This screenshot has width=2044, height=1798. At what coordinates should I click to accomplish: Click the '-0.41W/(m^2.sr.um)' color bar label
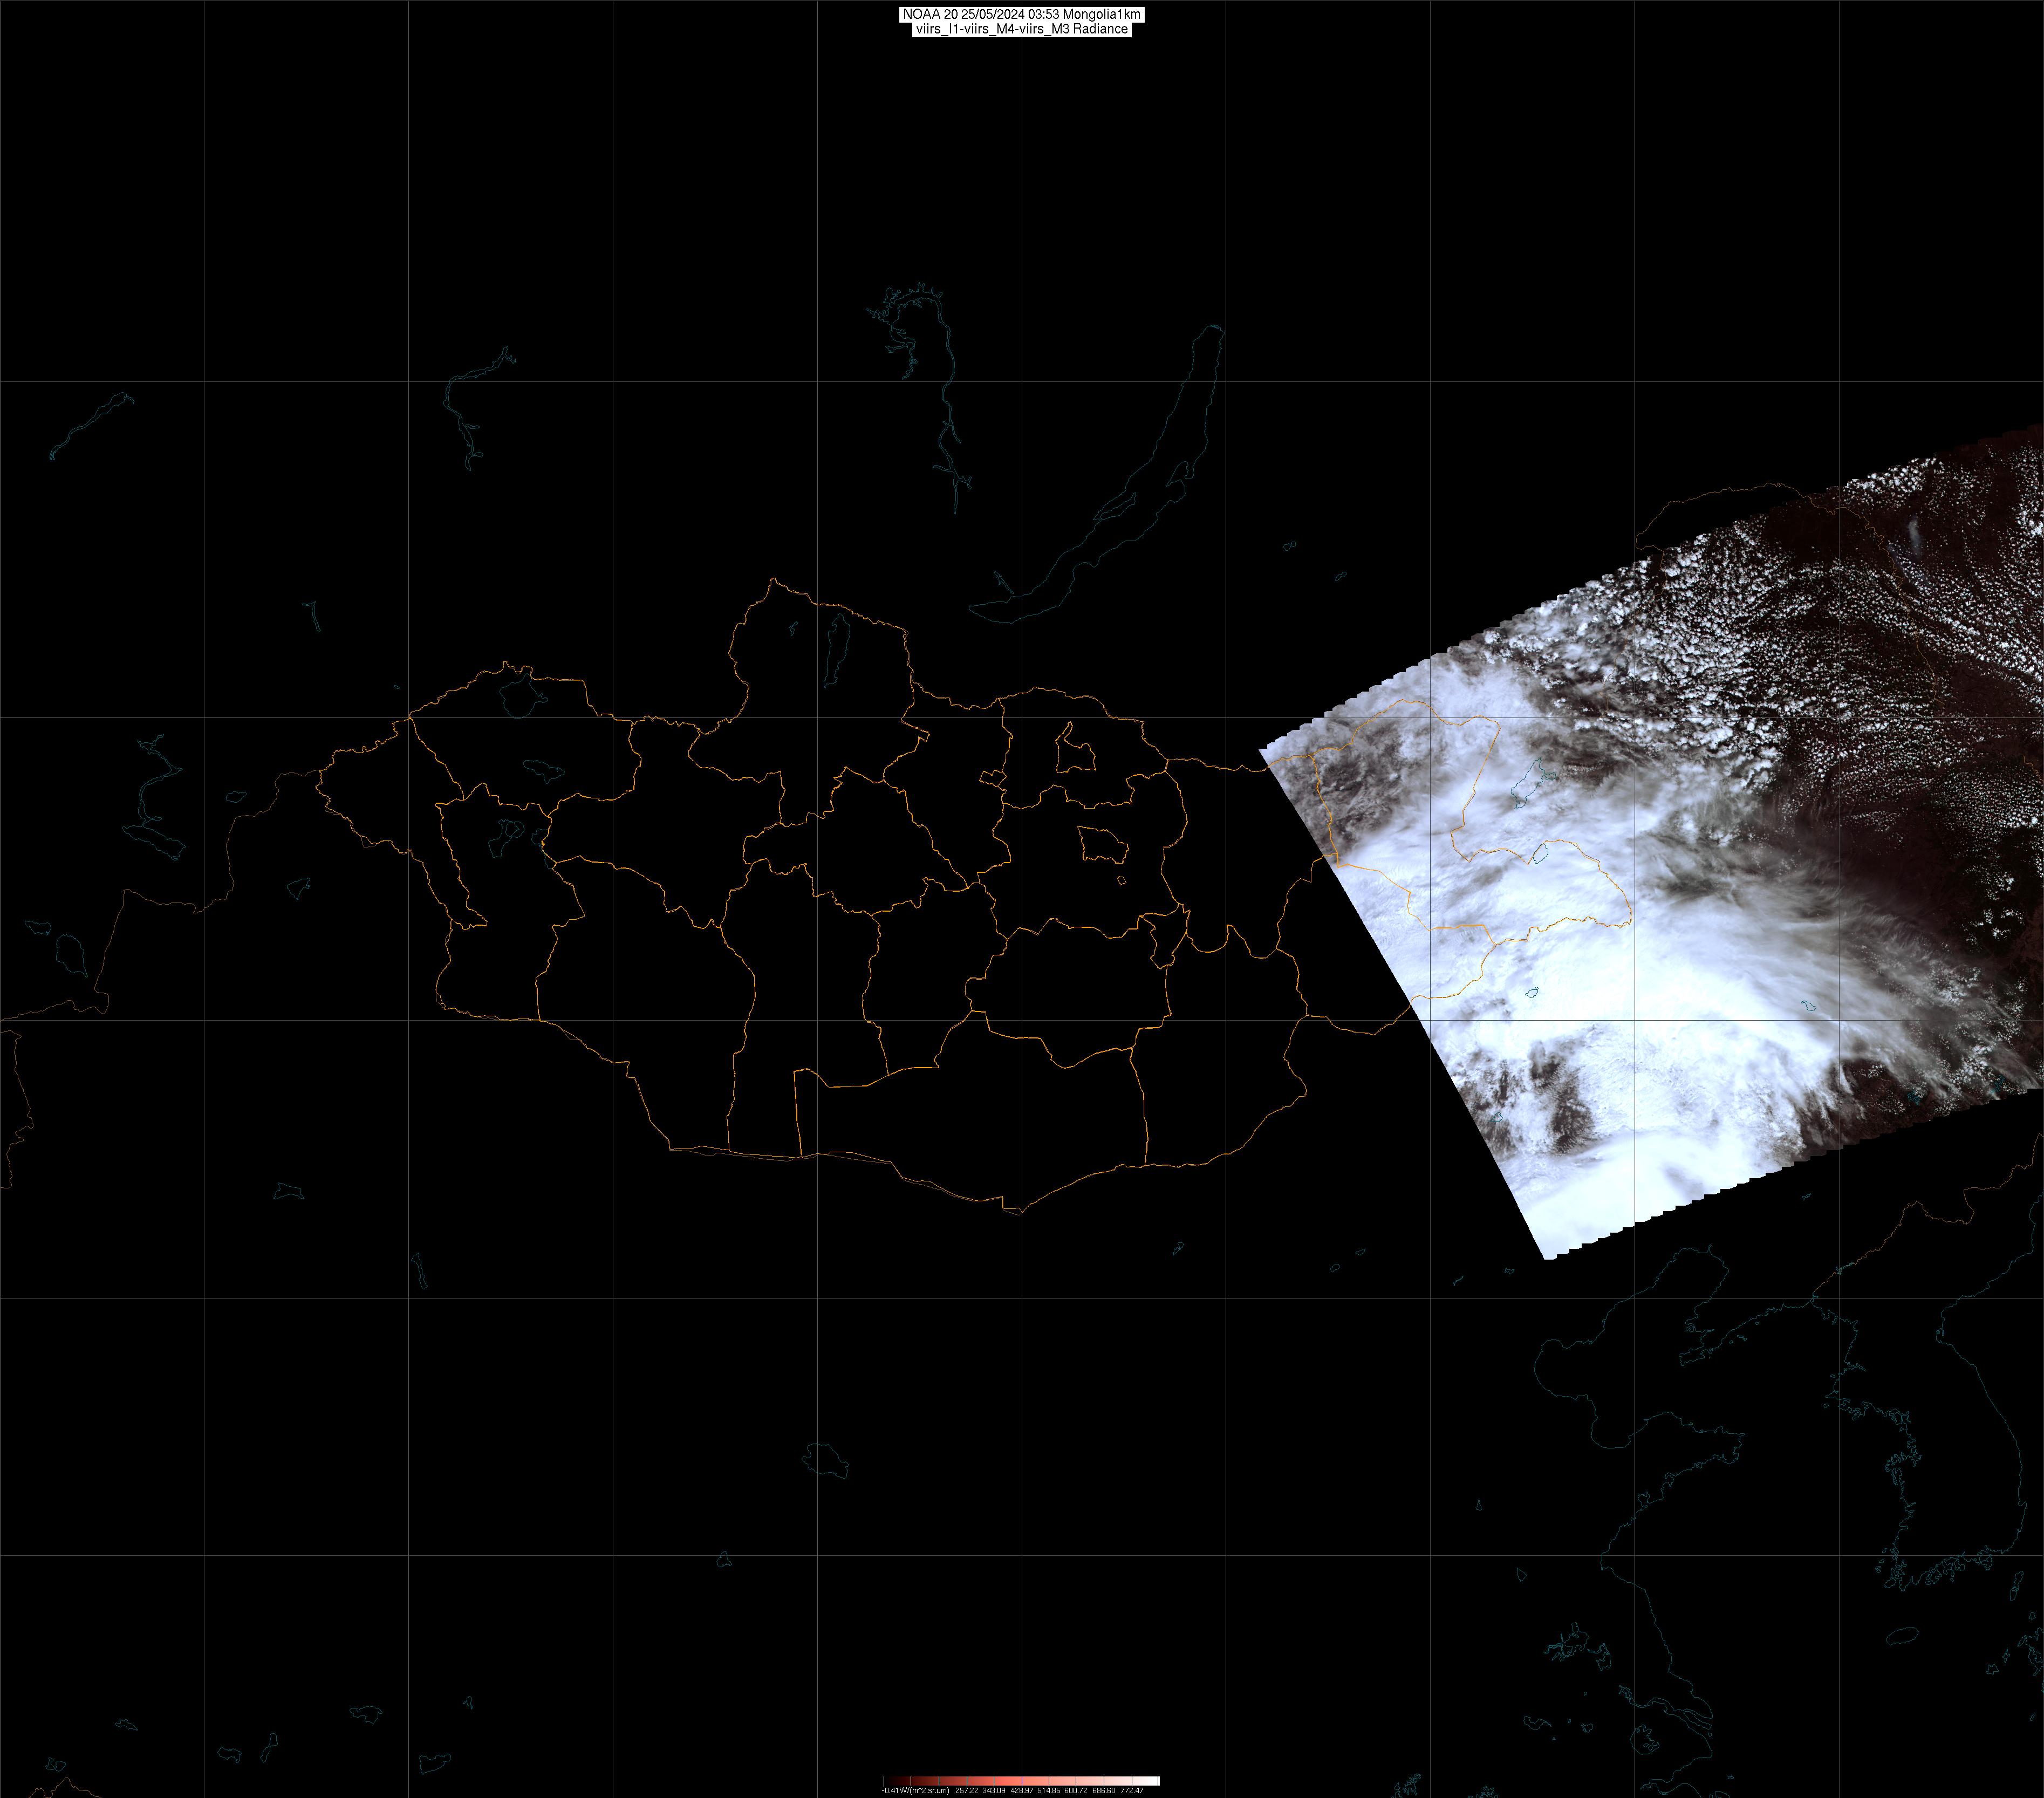tap(916, 1791)
